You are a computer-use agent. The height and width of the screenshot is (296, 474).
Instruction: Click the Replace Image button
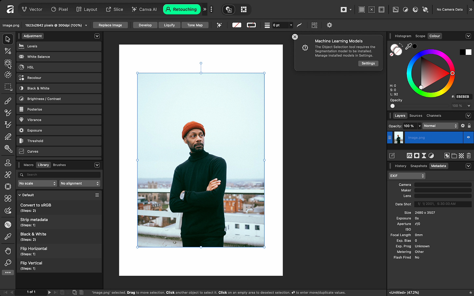coord(110,25)
